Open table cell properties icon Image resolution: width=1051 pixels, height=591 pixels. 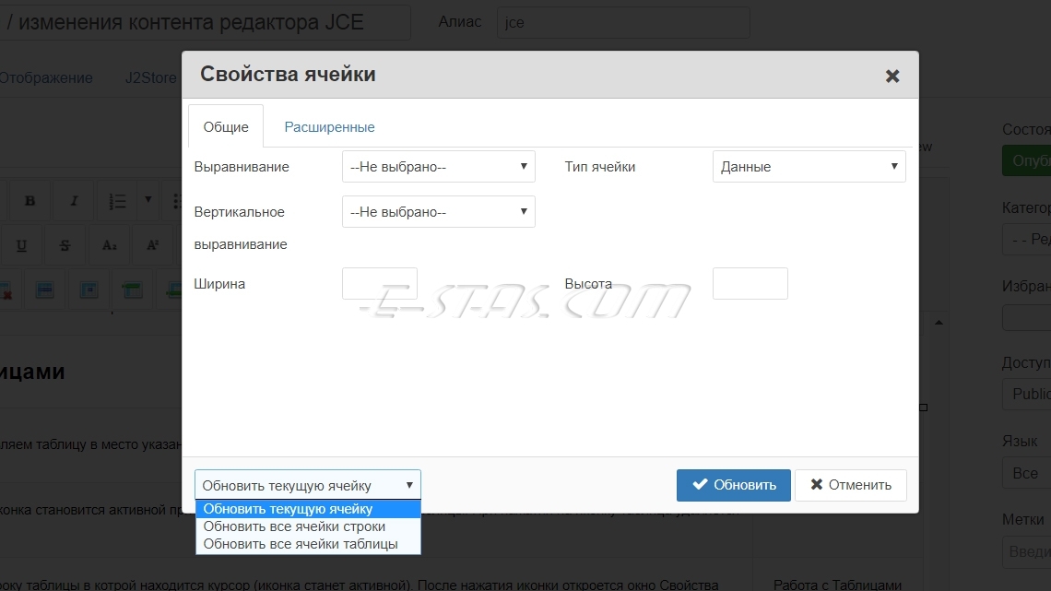pos(89,290)
